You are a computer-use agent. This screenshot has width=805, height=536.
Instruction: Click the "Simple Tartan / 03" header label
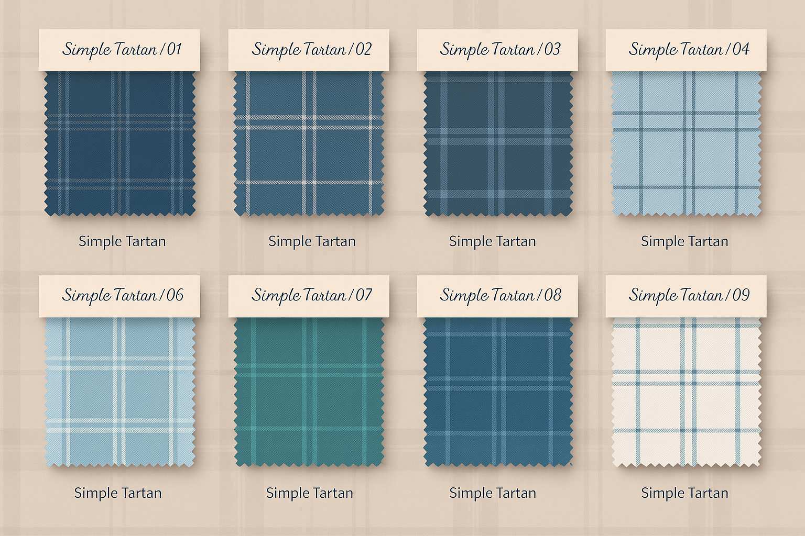497,50
